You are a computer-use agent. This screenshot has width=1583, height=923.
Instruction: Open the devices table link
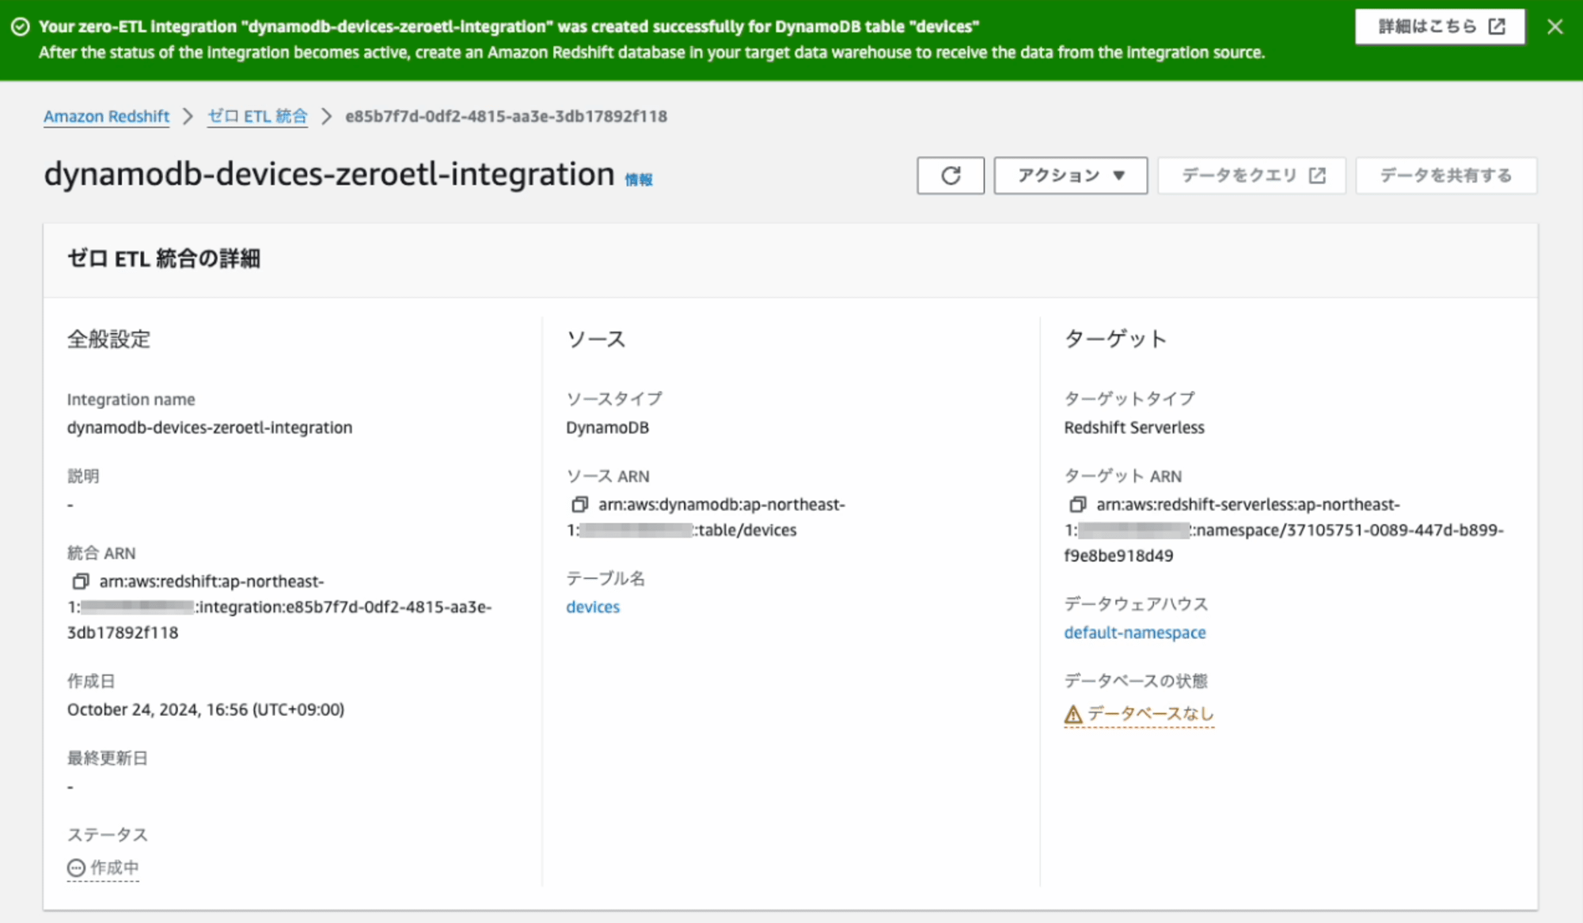pyautogui.click(x=593, y=607)
